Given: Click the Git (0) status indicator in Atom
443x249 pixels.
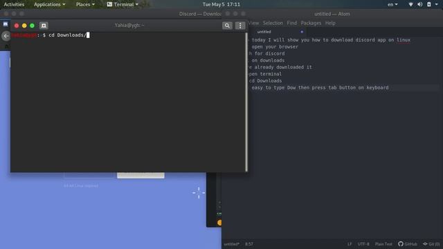Looking at the screenshot, I should tap(431, 244).
